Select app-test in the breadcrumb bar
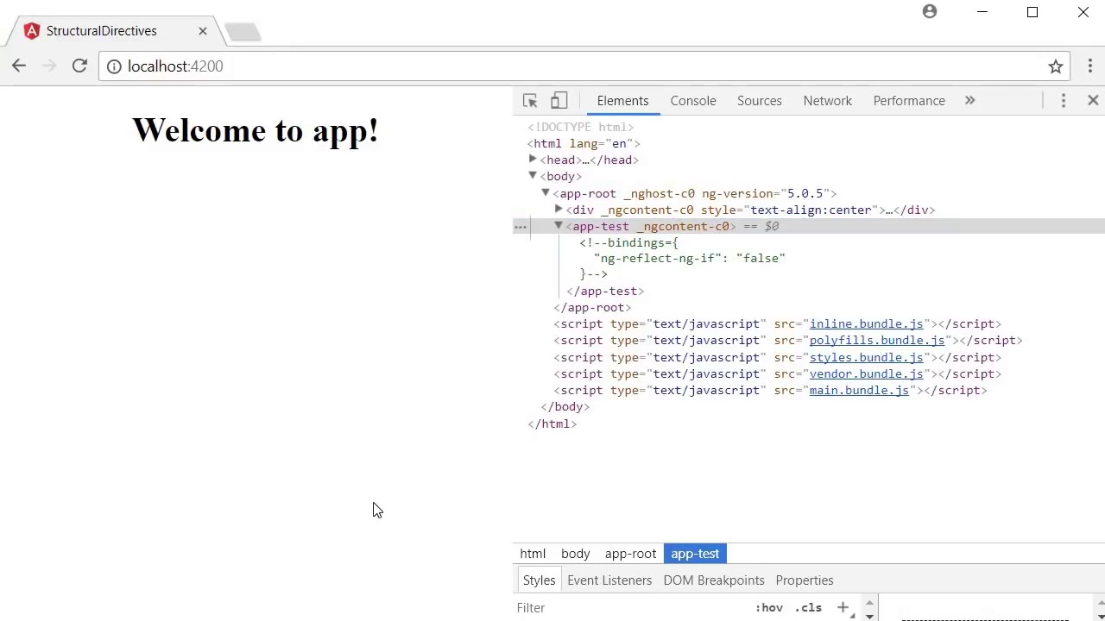 tap(695, 554)
